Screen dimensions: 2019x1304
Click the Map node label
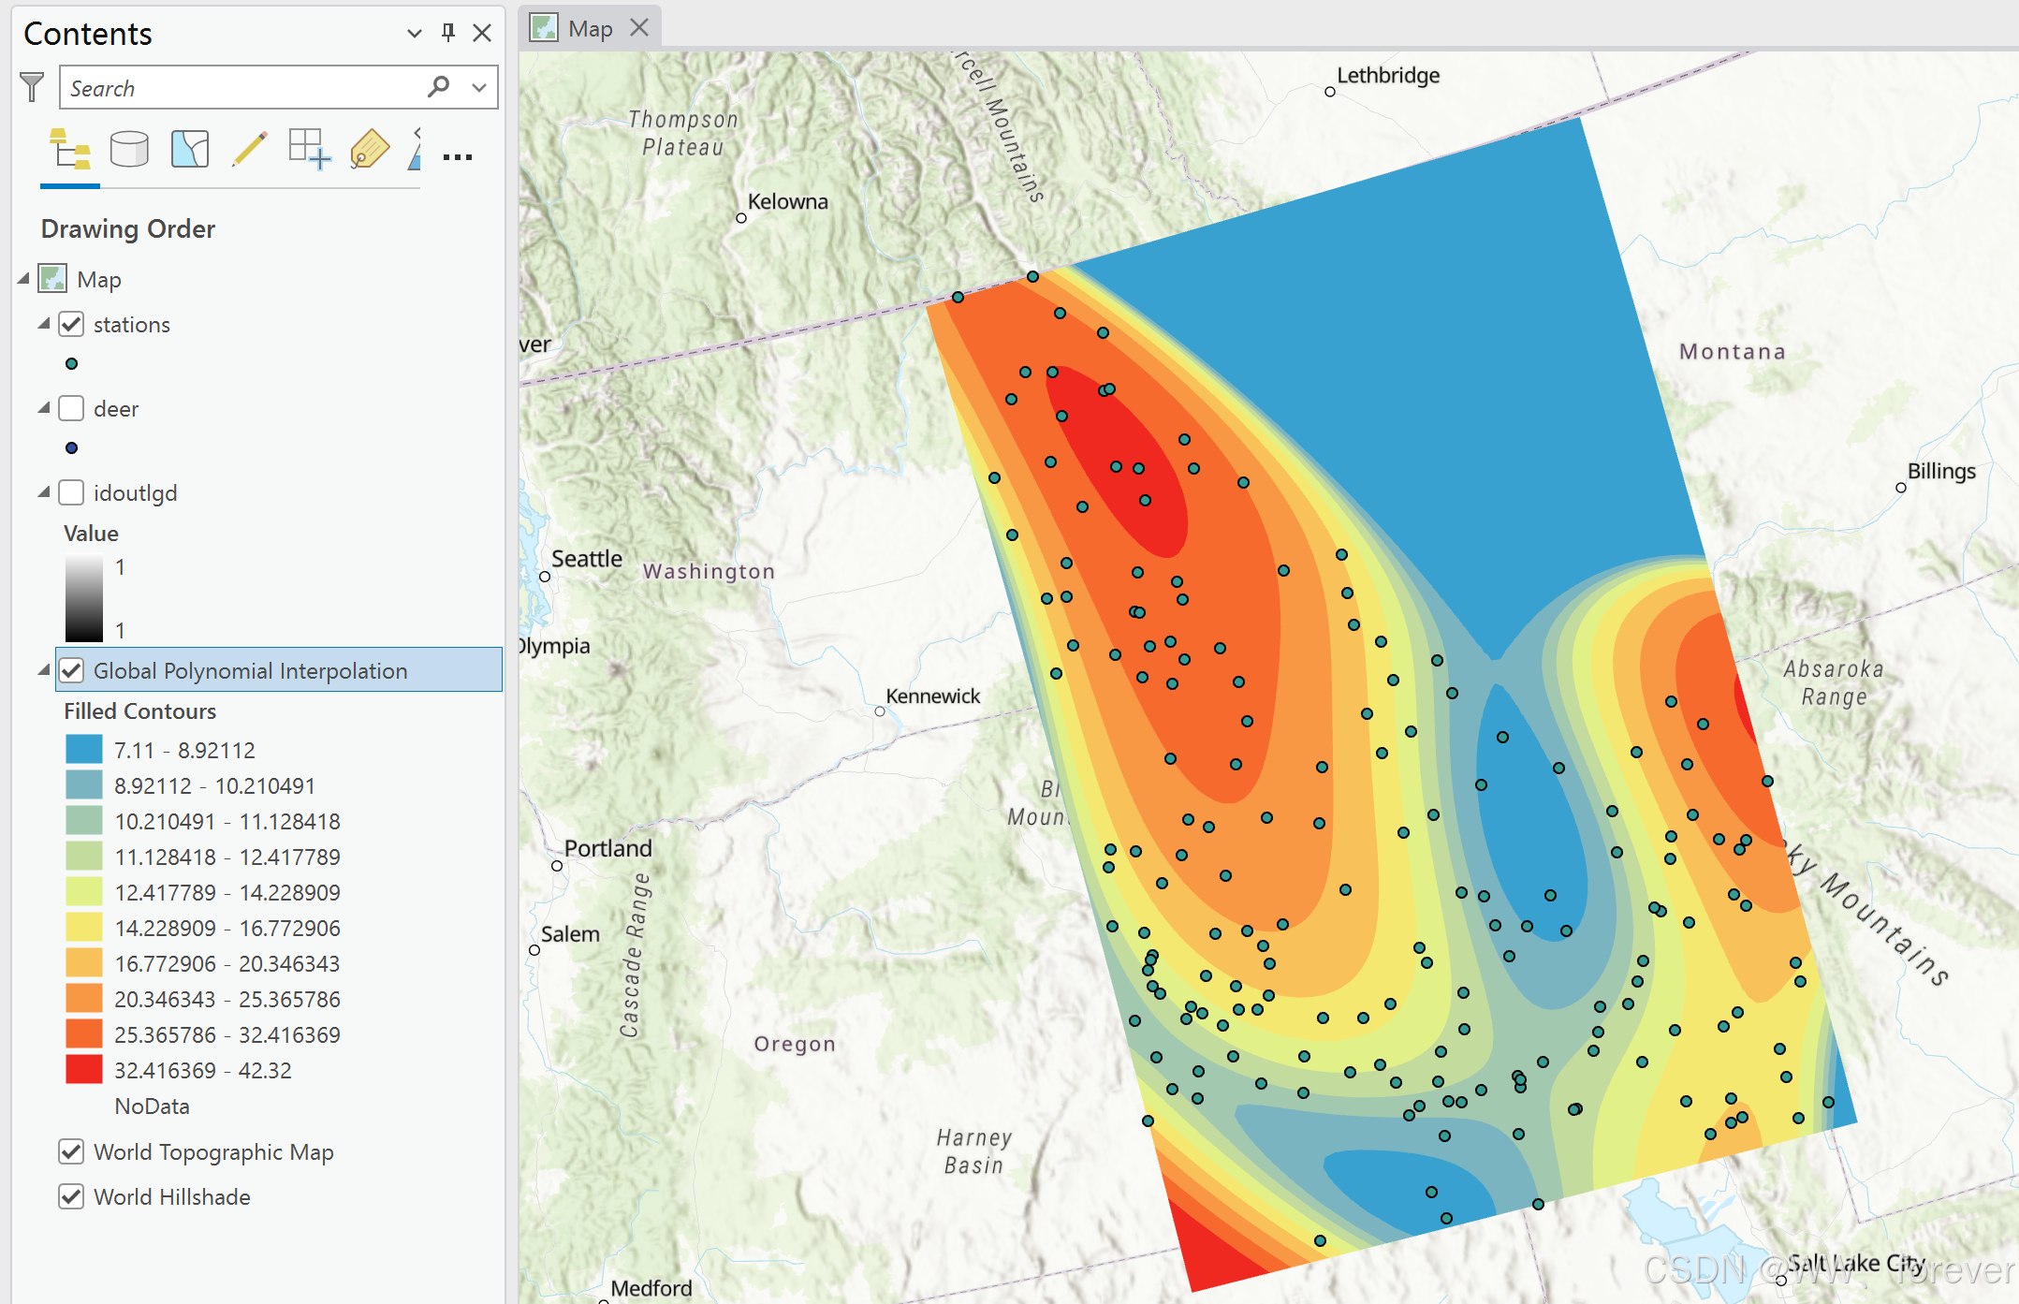(99, 280)
